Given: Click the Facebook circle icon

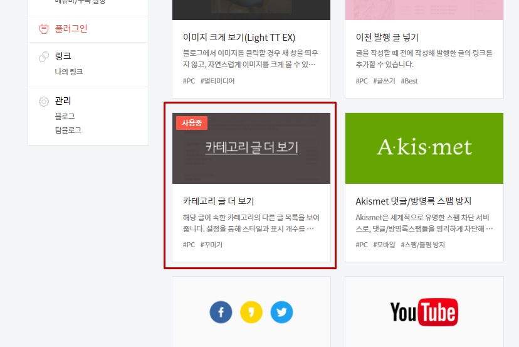Looking at the screenshot, I should click(x=221, y=312).
